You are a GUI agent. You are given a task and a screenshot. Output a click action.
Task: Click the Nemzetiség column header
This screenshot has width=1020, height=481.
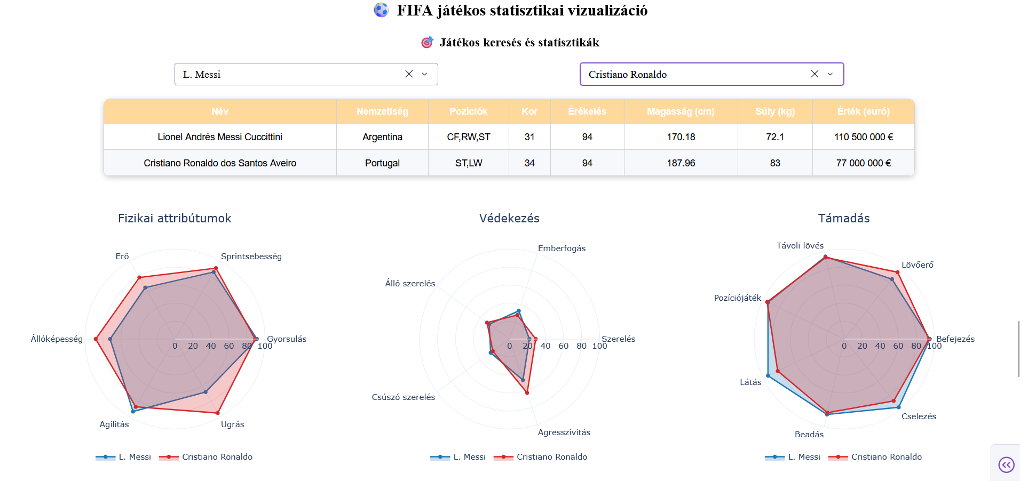(382, 111)
